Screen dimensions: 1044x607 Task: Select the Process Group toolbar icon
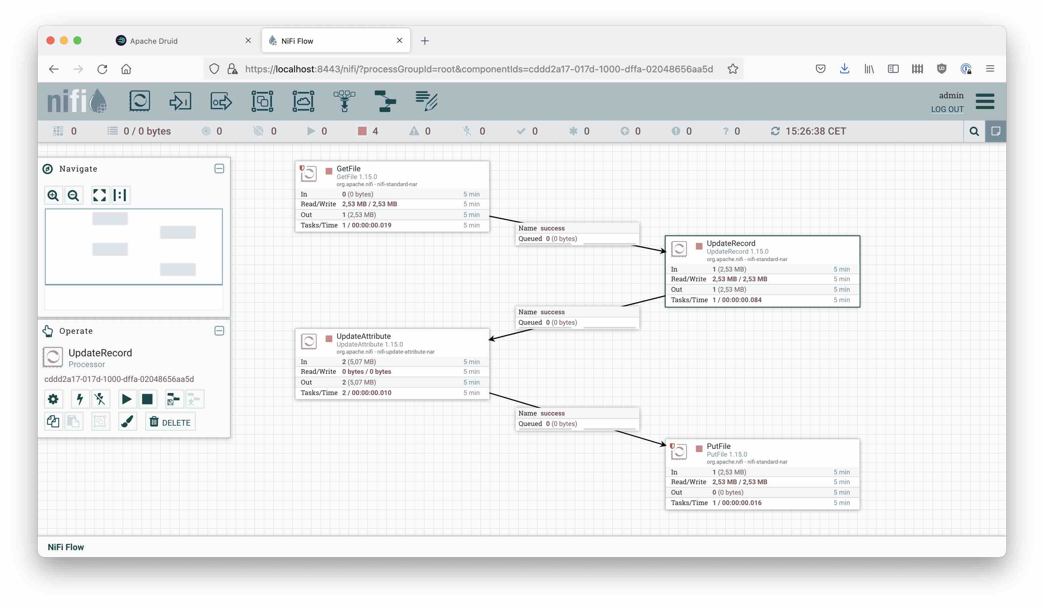262,101
